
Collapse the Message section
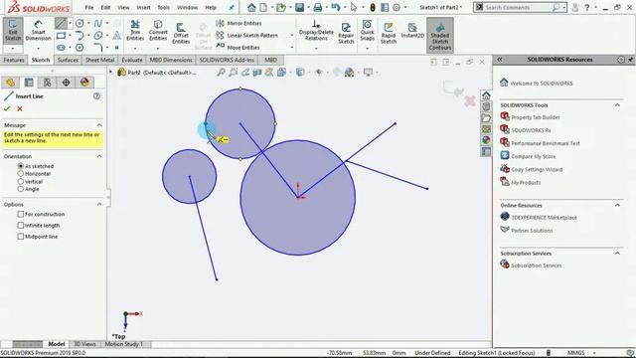pyautogui.click(x=99, y=125)
